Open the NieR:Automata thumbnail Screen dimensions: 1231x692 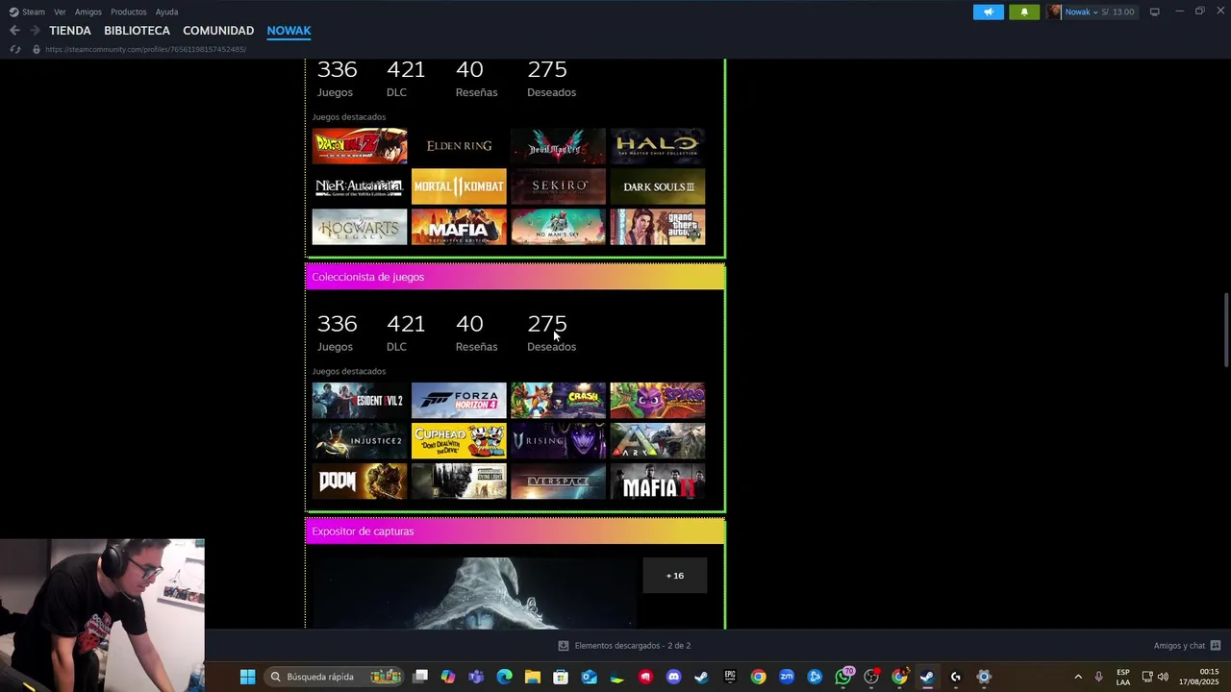(x=360, y=186)
